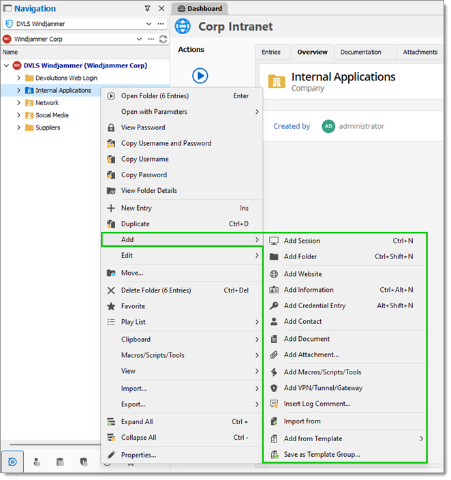Click the View Password lock icon

point(111,128)
